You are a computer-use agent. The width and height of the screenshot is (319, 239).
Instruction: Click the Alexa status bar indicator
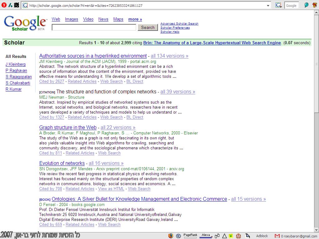206,236
